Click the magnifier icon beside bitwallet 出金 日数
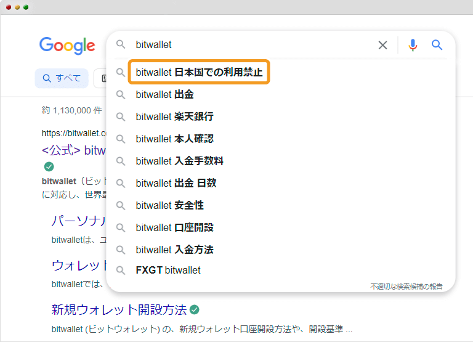 (x=121, y=183)
